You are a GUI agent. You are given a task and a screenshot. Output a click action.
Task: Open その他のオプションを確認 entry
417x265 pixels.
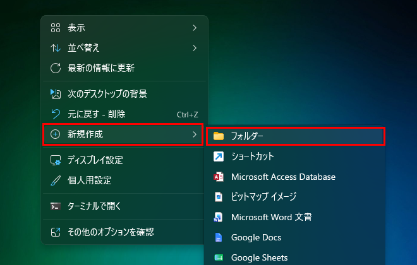[123, 232]
